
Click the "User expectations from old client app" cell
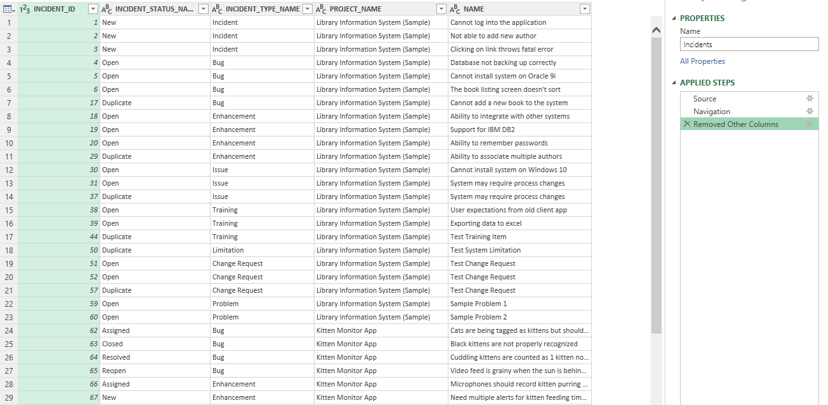pyautogui.click(x=519, y=210)
